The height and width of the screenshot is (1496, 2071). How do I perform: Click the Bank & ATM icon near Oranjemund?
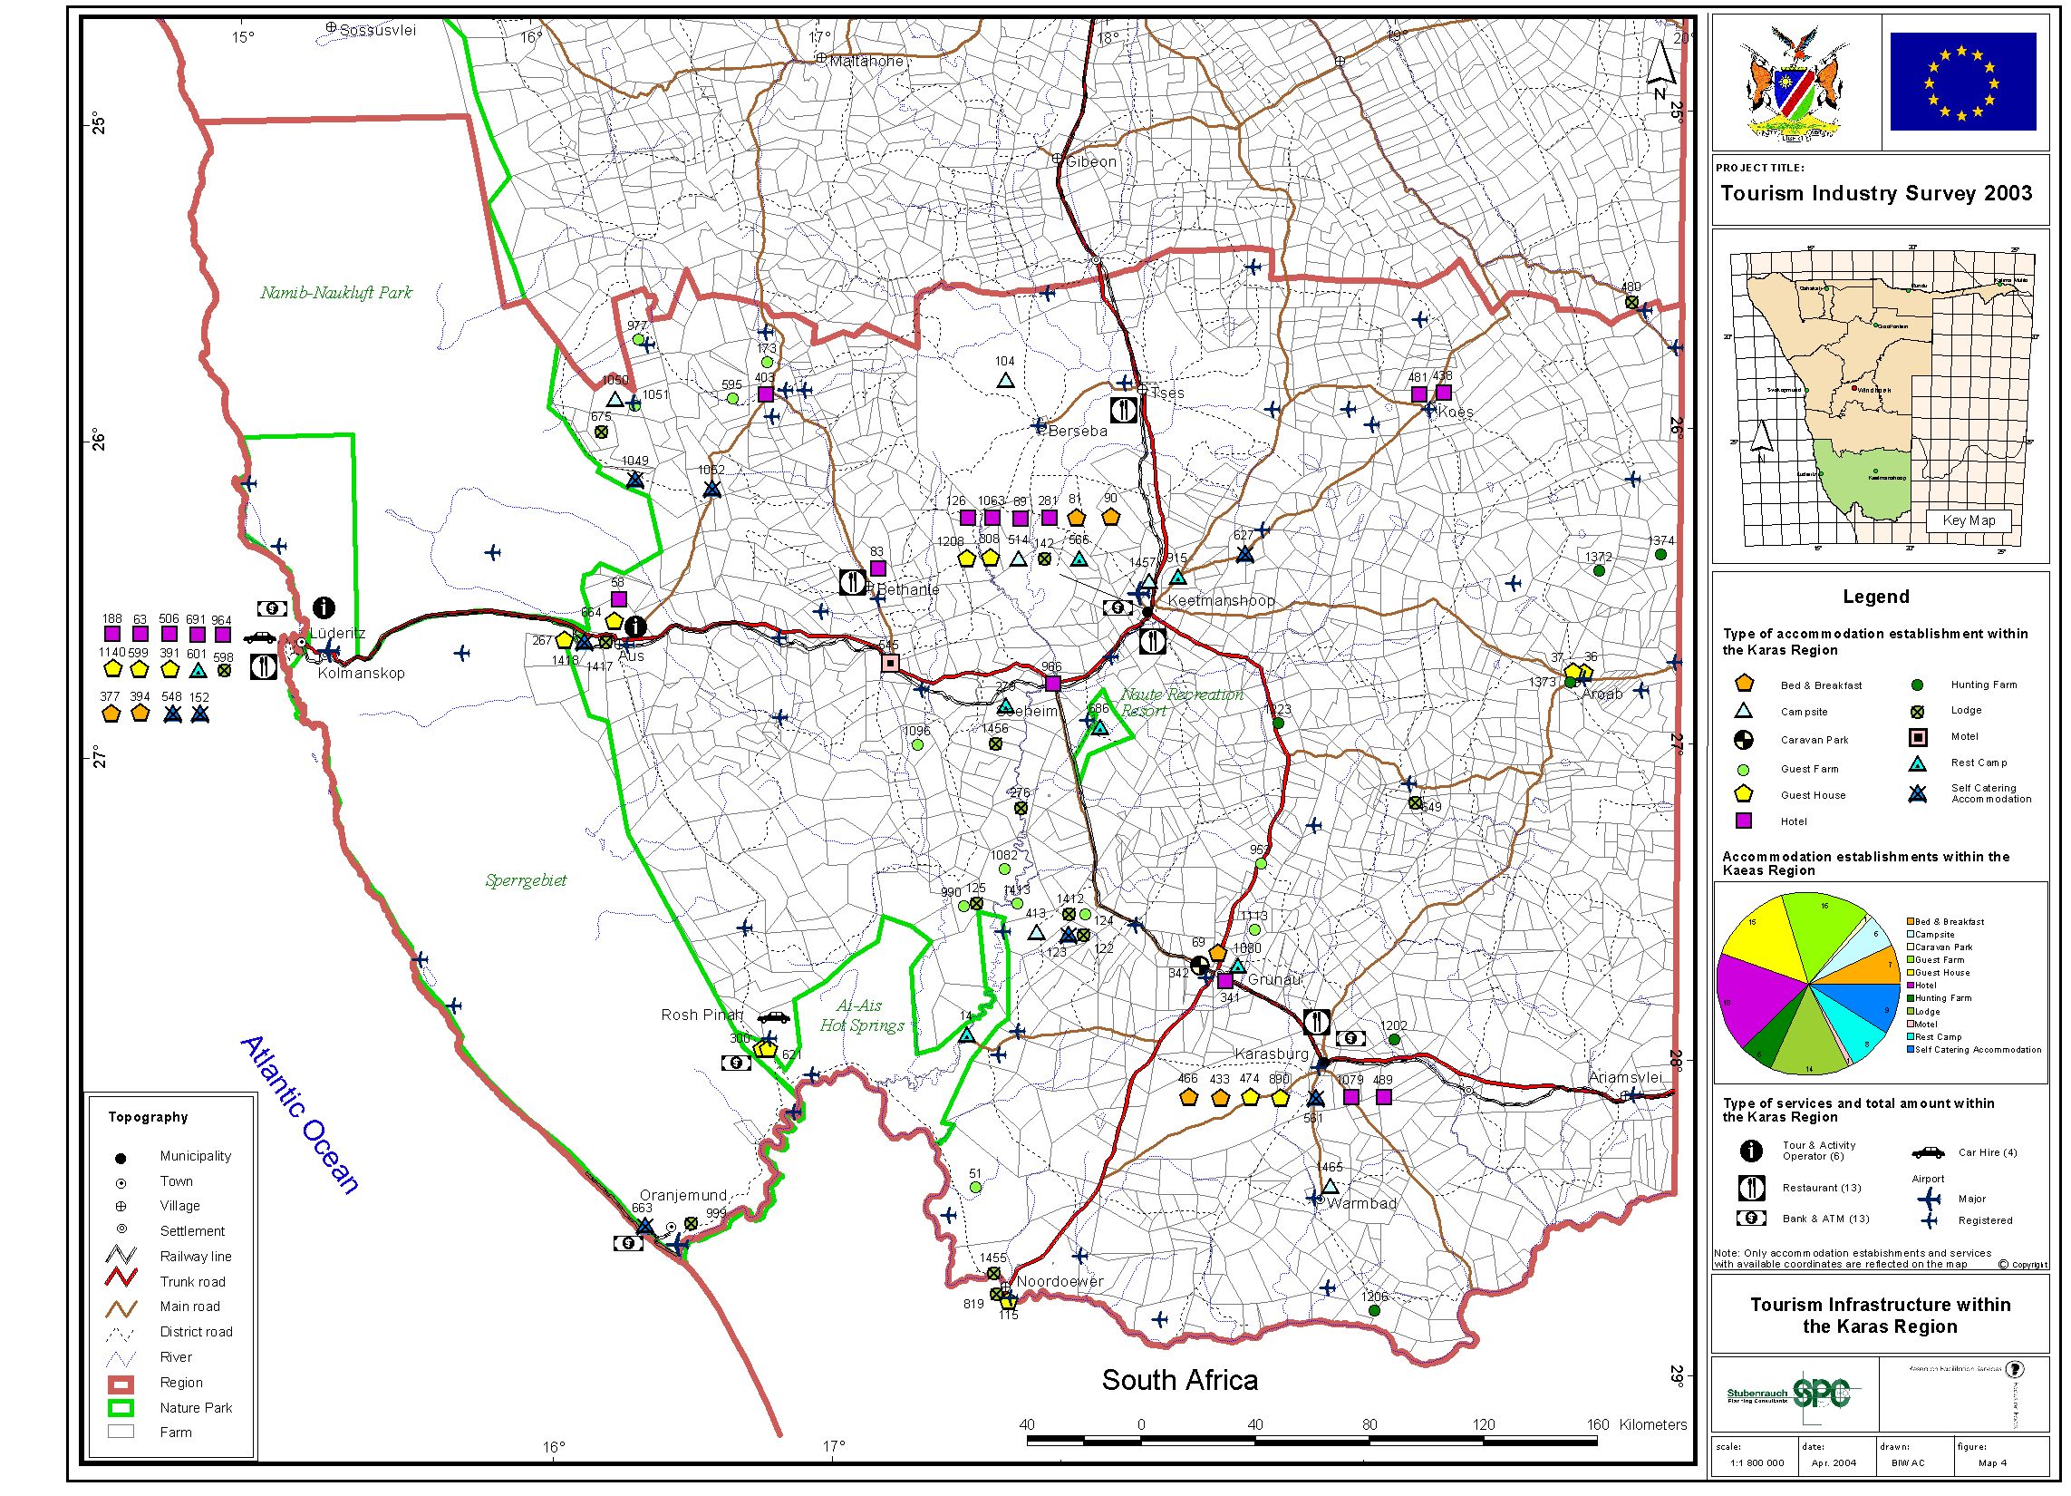(x=628, y=1243)
